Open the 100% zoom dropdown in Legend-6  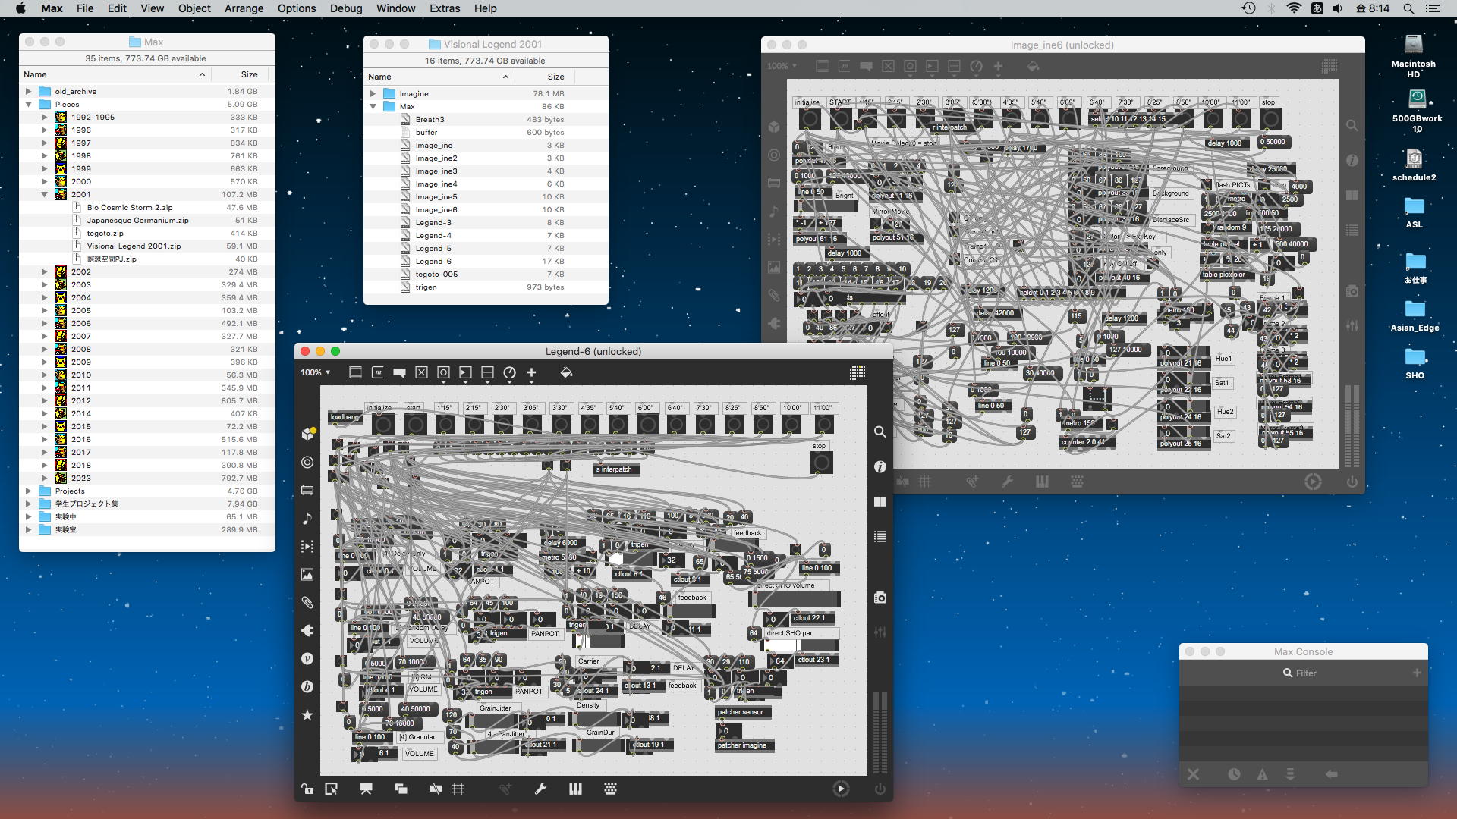point(315,372)
